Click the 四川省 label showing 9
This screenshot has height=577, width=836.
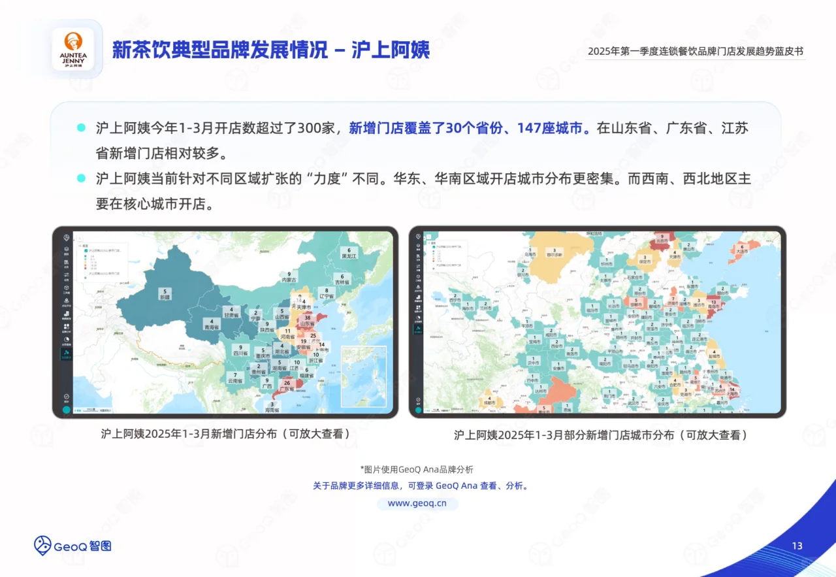[x=240, y=350]
